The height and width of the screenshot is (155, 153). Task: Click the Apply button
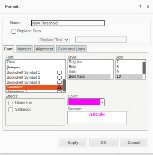[73, 143]
